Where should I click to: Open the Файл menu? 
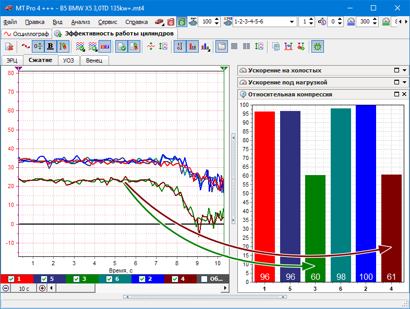click(10, 22)
